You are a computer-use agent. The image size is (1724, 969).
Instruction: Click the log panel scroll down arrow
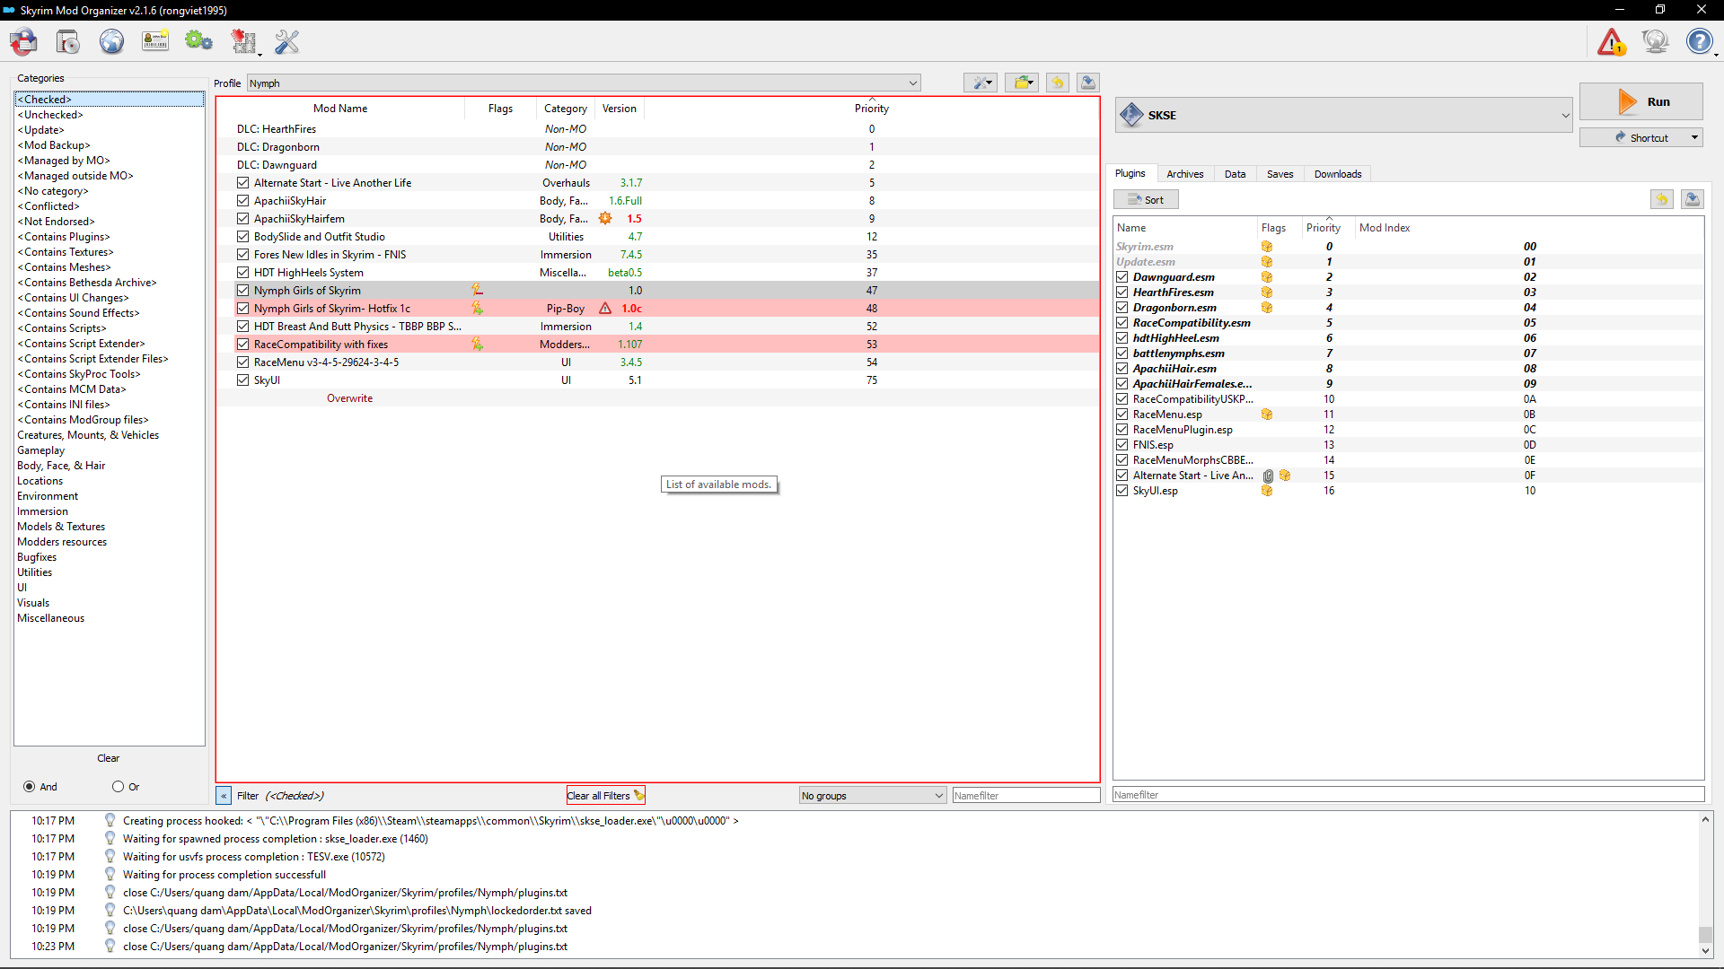[x=1705, y=950]
